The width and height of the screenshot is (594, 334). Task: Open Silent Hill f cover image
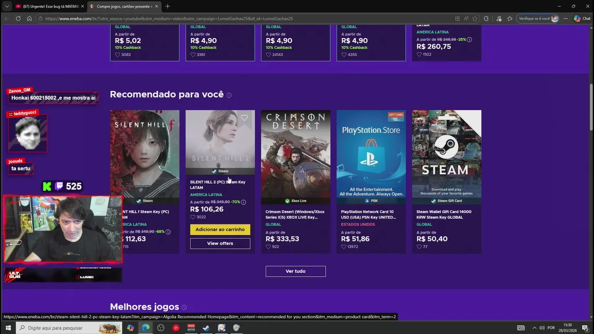click(x=144, y=153)
